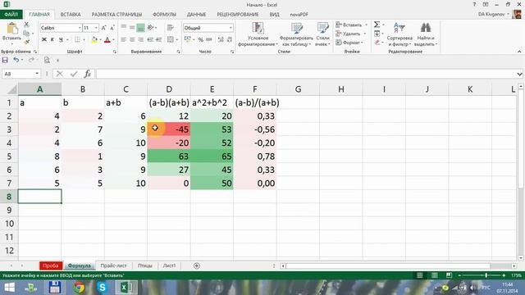Click column D header

[169, 89]
